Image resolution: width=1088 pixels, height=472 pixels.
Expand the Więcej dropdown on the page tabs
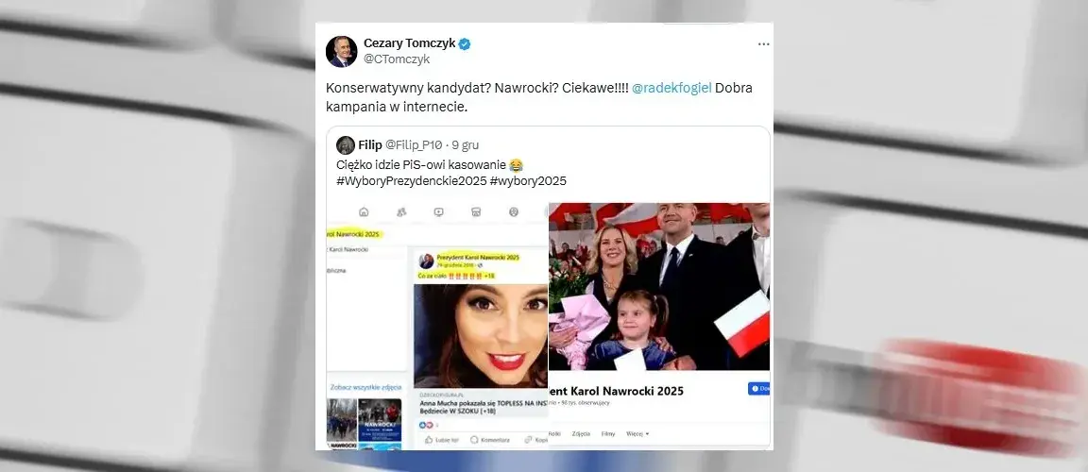click(637, 434)
